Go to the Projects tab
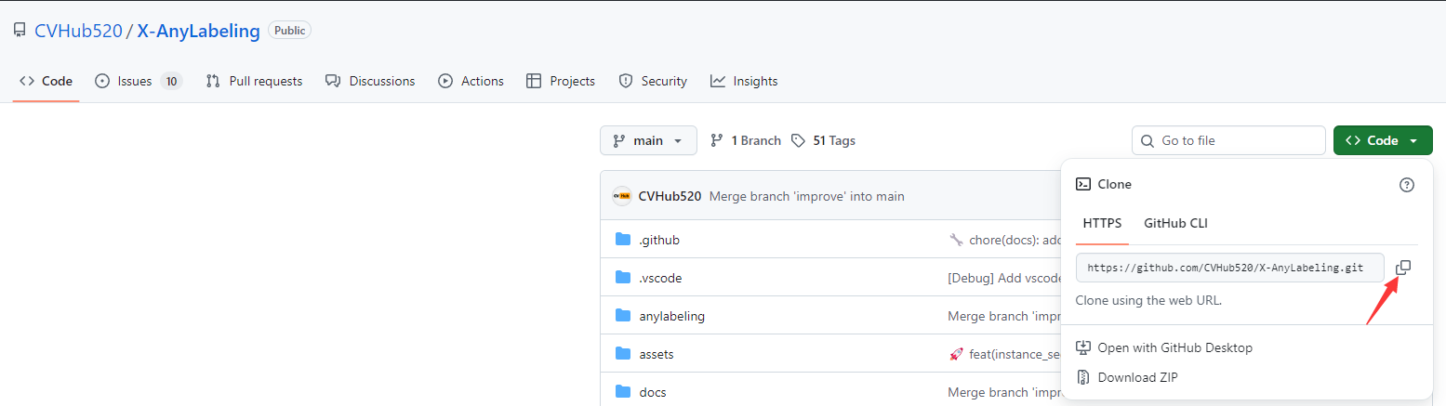 click(x=560, y=81)
